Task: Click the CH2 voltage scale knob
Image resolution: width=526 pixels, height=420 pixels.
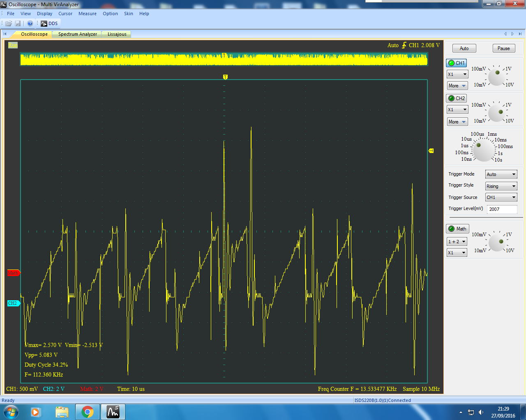Action: pyautogui.click(x=497, y=113)
